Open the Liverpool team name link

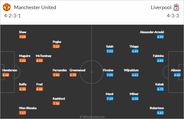click(161, 7)
